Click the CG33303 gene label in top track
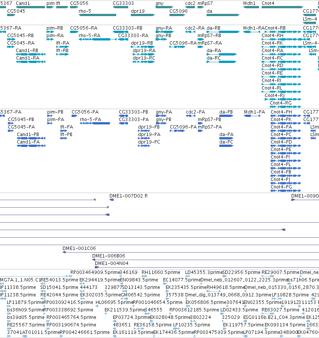Screen dimensions: 319x338 tap(123, 3)
